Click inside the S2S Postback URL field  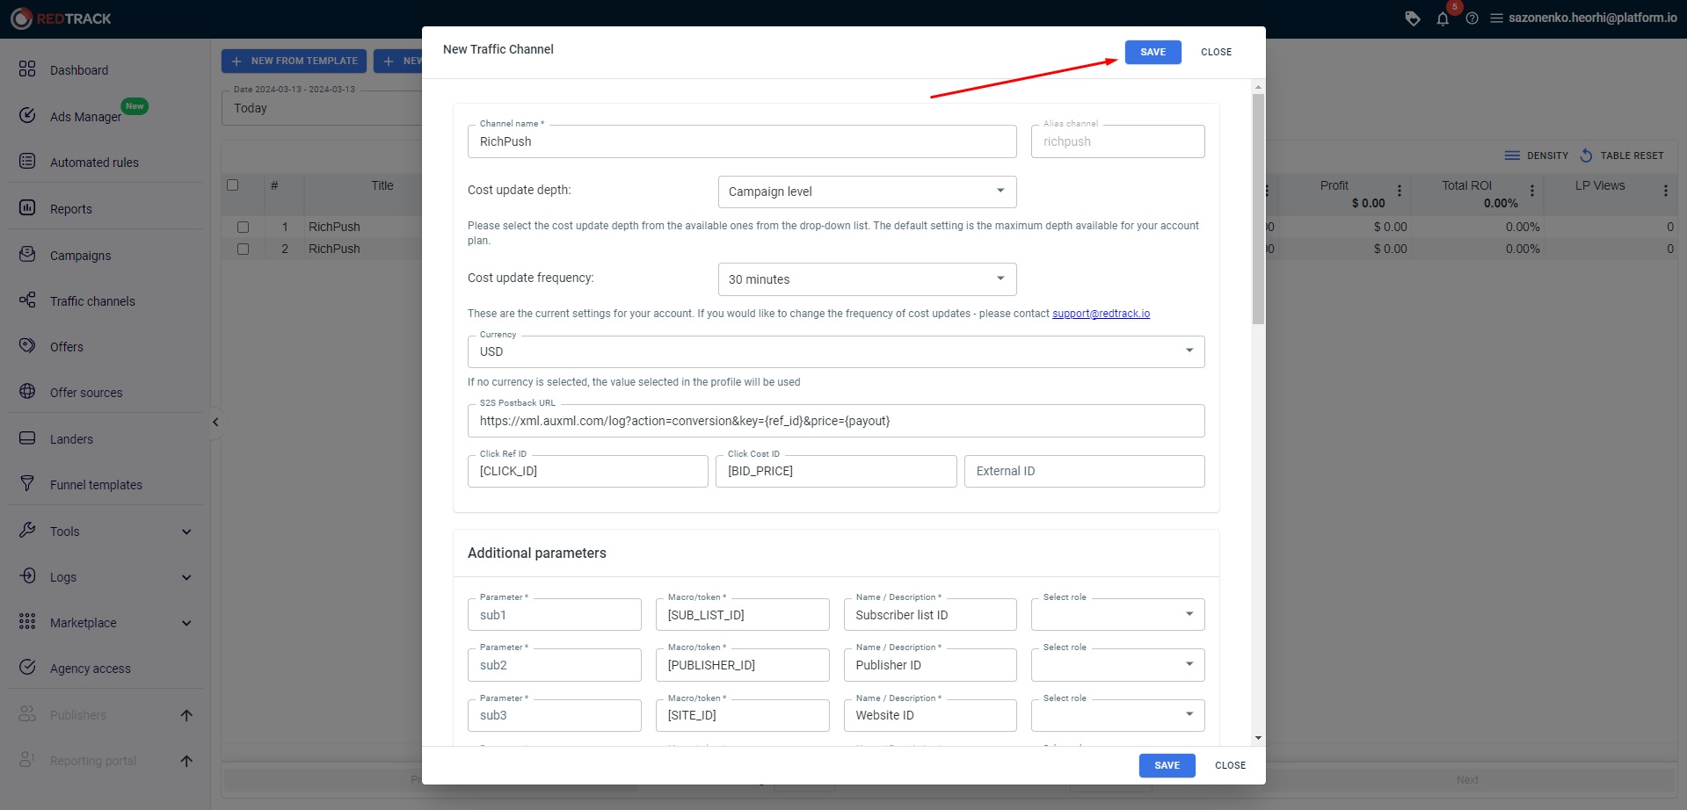[835, 421]
